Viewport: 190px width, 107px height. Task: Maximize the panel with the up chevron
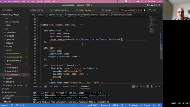click(156, 86)
